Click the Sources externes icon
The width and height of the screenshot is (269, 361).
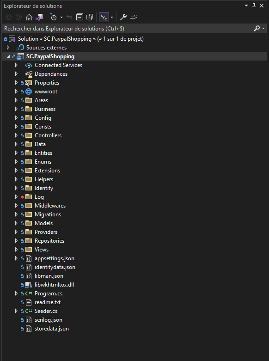click(20, 48)
